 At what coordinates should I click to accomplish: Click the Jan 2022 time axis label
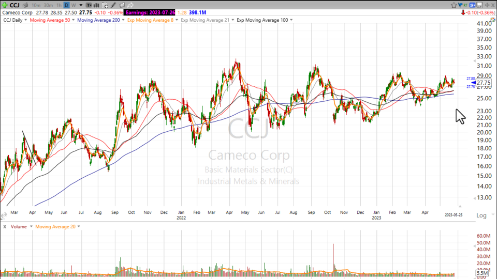[181, 215]
